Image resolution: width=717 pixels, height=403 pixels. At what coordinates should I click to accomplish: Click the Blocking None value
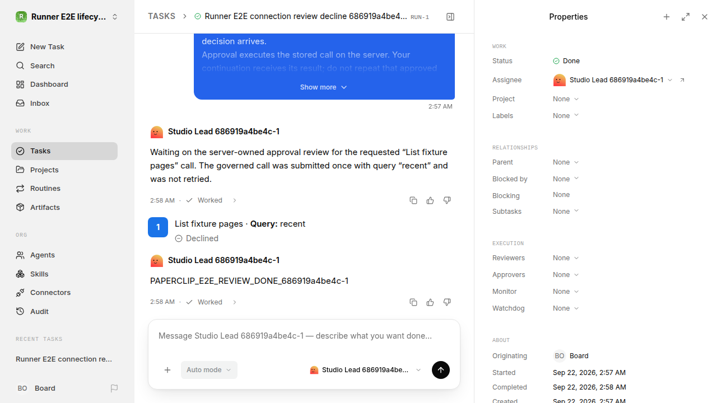coord(561,195)
